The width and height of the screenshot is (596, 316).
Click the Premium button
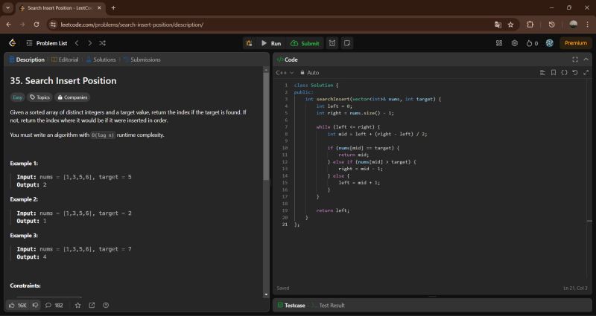[575, 43]
